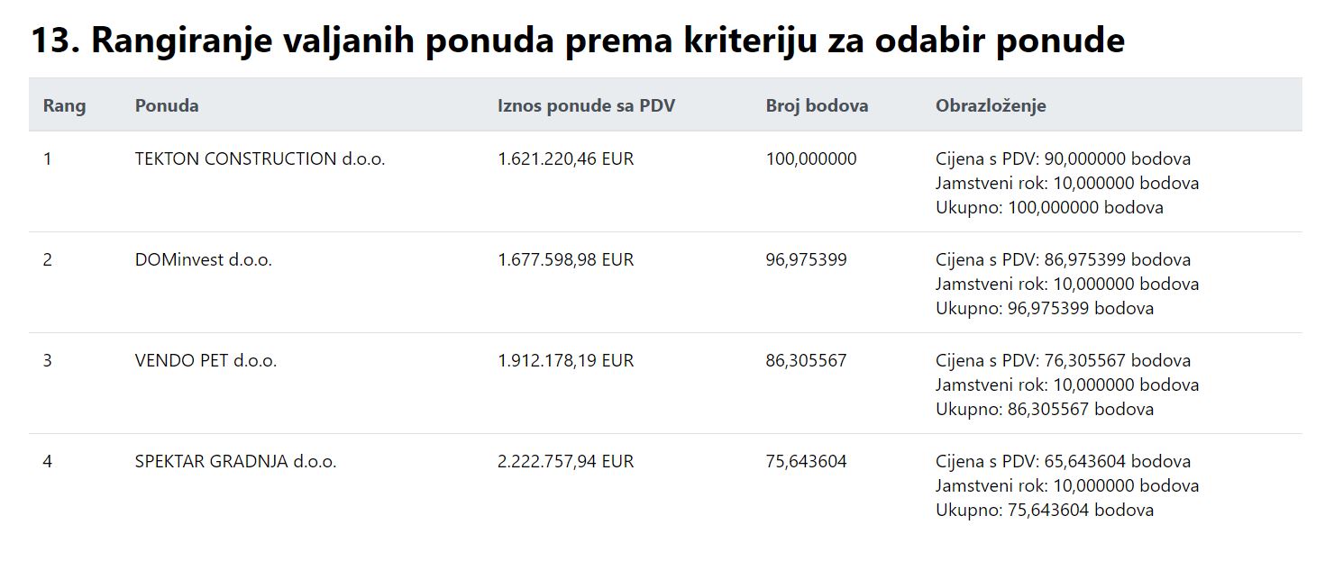This screenshot has height=561, width=1325.
Task: Click the score 100,000000 points
Action: (811, 159)
